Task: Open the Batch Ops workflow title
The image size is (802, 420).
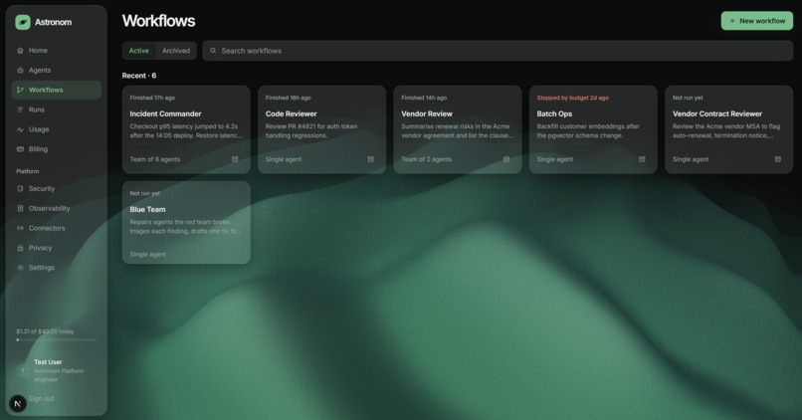Action: [554, 113]
